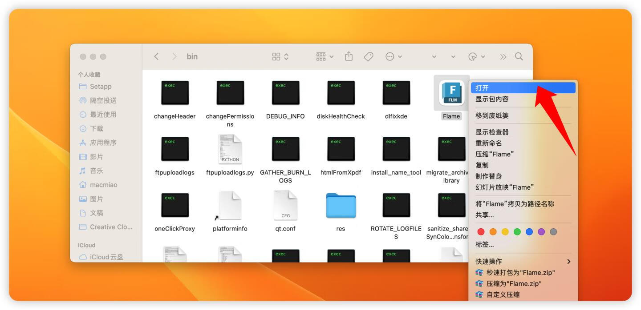
Task: Select the diskHealthCheck executable icon
Action: 341,92
